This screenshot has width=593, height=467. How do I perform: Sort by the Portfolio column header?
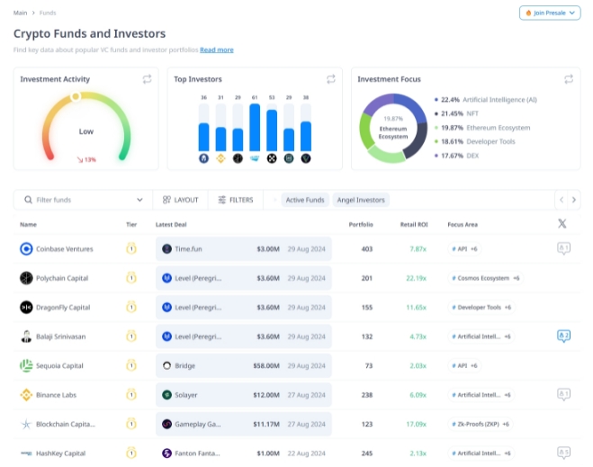(361, 224)
